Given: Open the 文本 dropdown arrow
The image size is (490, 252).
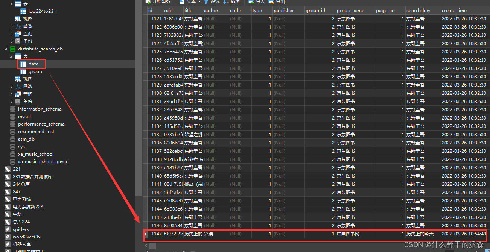Looking at the screenshot, I should tap(199, 2).
